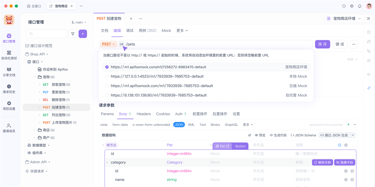Viewport: 375px width, 187px height.
Task: Switch to 前置操作 tab
Action: pos(200,114)
